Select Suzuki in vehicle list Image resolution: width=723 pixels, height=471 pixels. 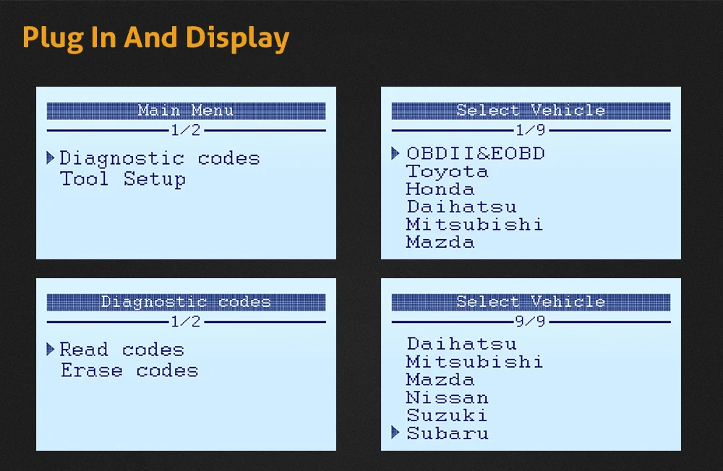point(447,415)
